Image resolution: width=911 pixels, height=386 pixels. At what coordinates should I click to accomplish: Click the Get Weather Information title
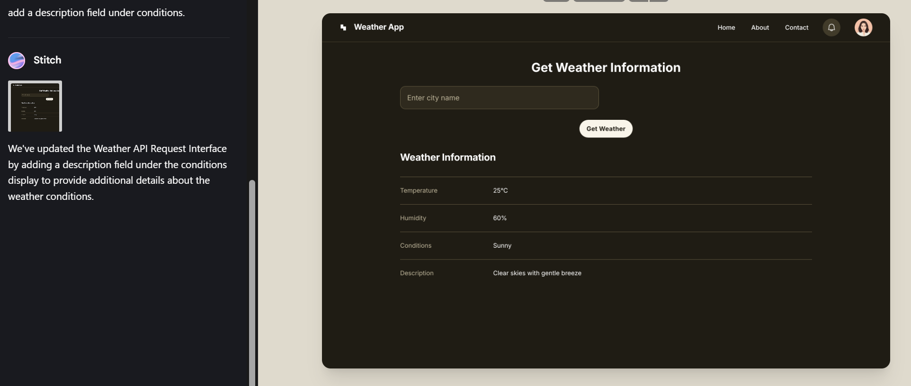click(x=606, y=68)
